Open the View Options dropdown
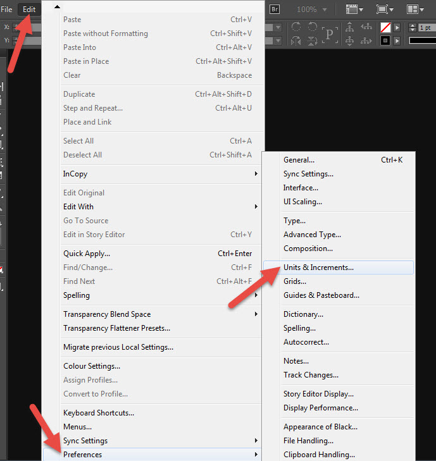The image size is (436, 461). pos(354,9)
